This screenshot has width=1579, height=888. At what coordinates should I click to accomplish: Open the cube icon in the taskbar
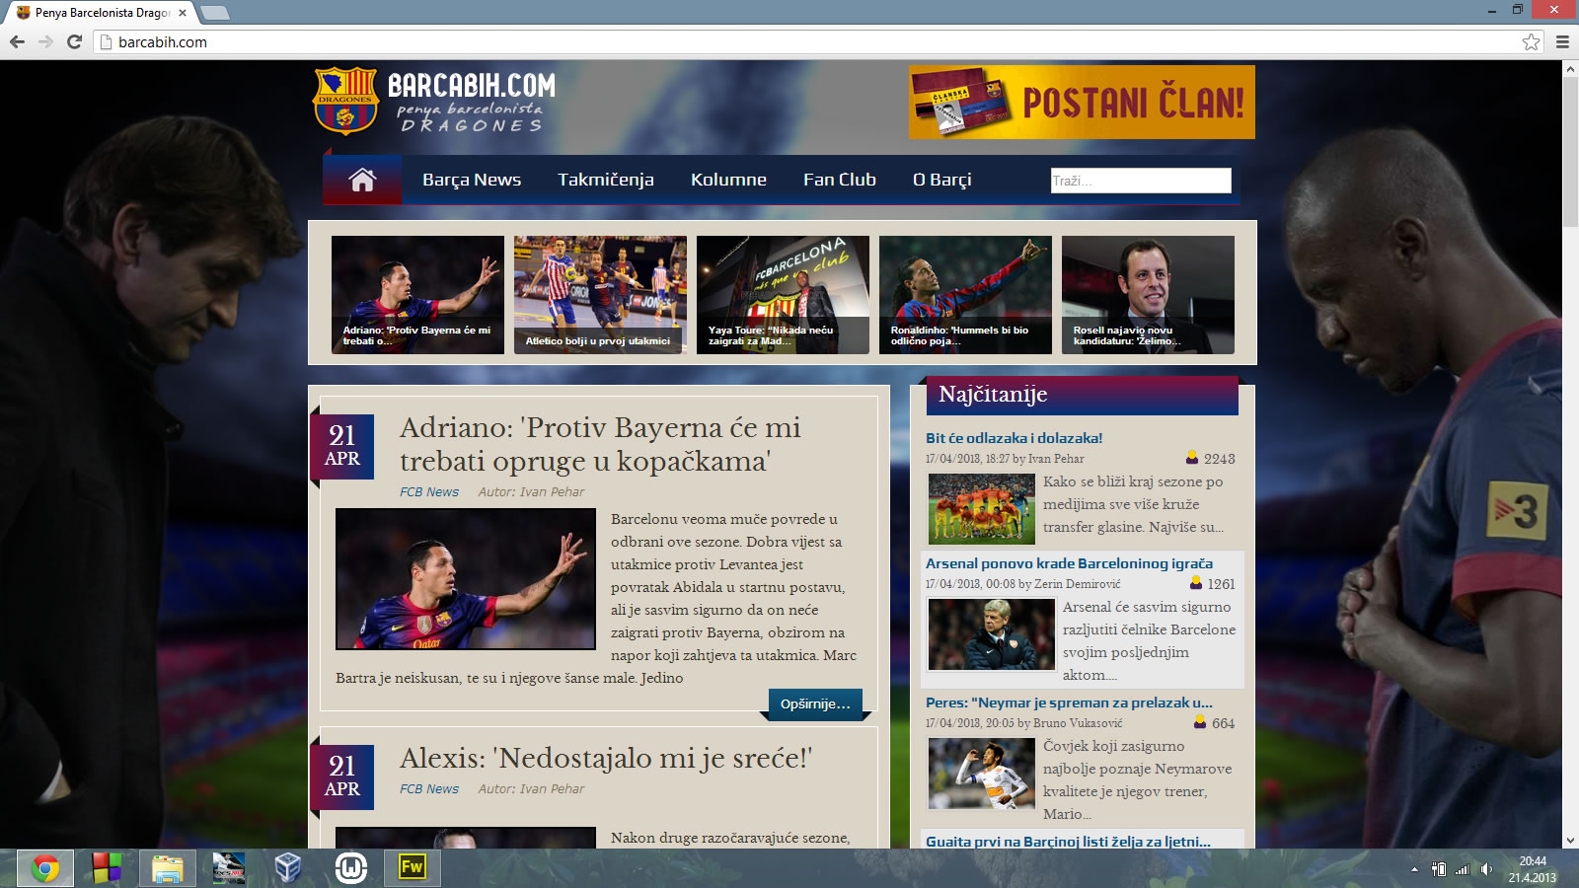(x=288, y=868)
